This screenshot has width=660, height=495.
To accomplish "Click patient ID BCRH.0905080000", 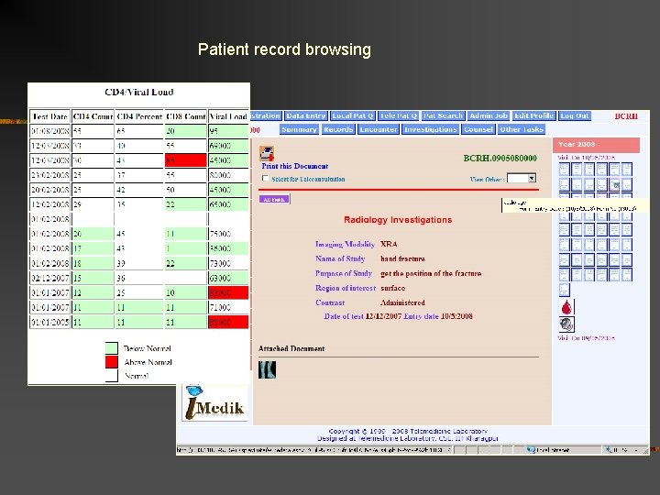I will coord(500,158).
